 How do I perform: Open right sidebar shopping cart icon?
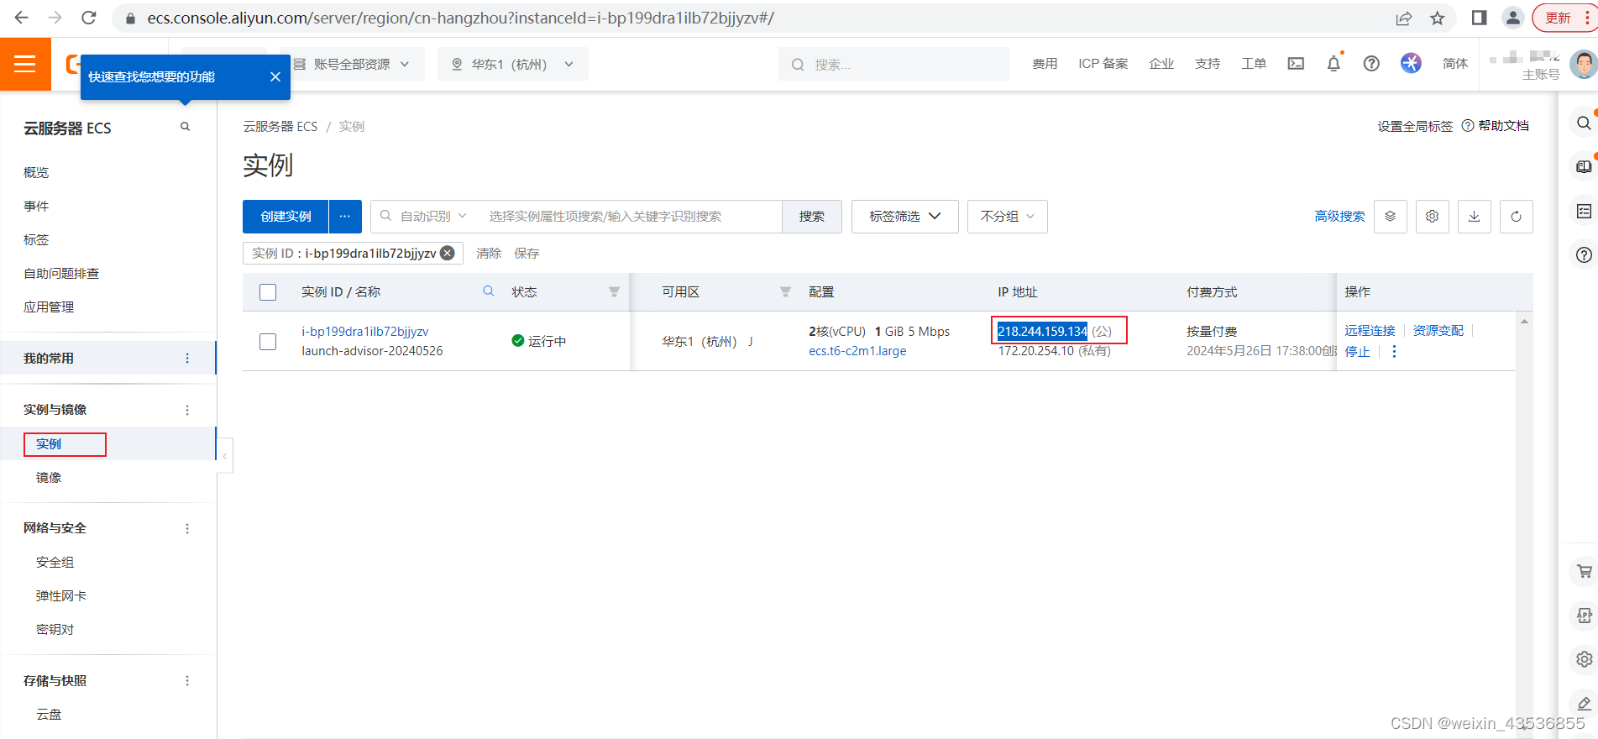coord(1584,572)
